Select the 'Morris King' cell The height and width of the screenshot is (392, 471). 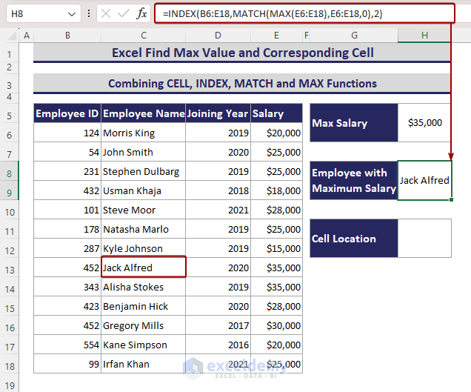coord(144,133)
